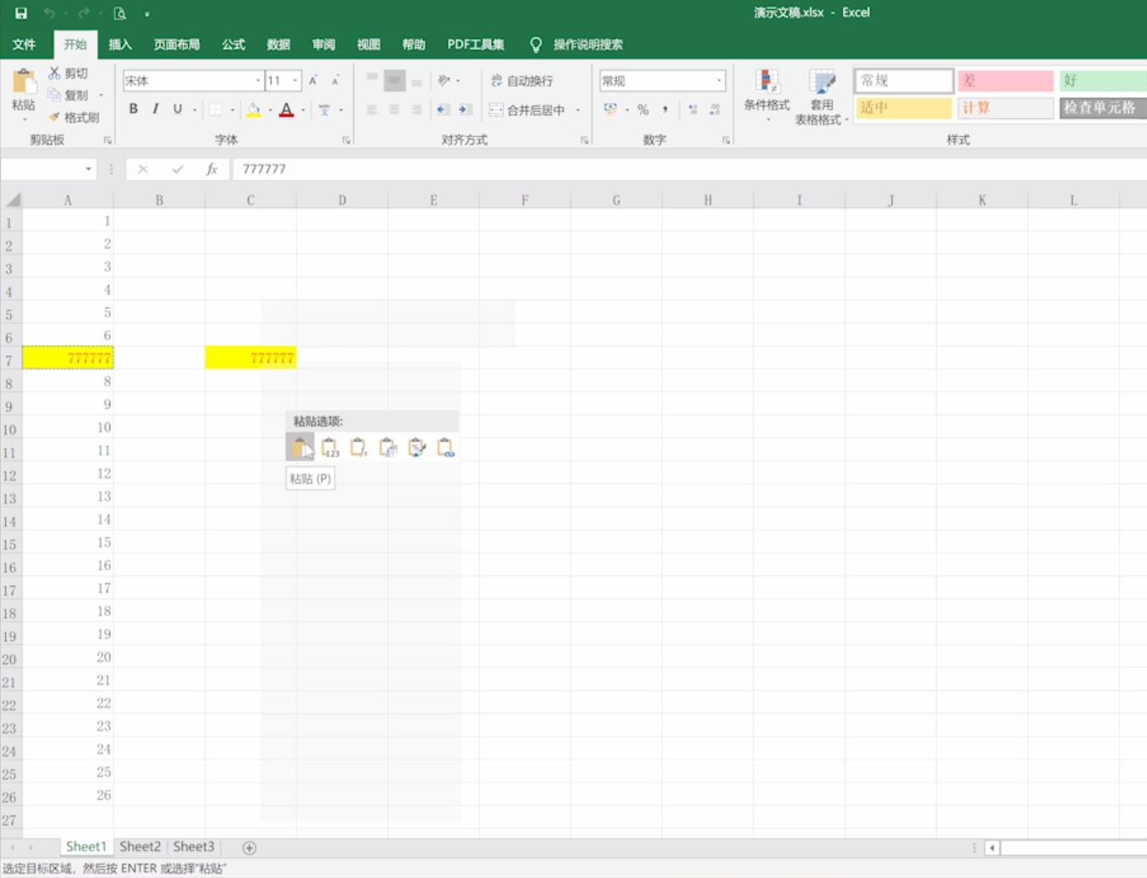This screenshot has height=878, width=1147.
Task: Open the font name 宋体 dropdown
Action: point(258,80)
